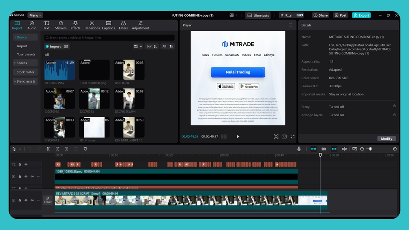Select the REC0002.WAV audio thumbnail
This screenshot has width=409, height=230.
point(60,70)
